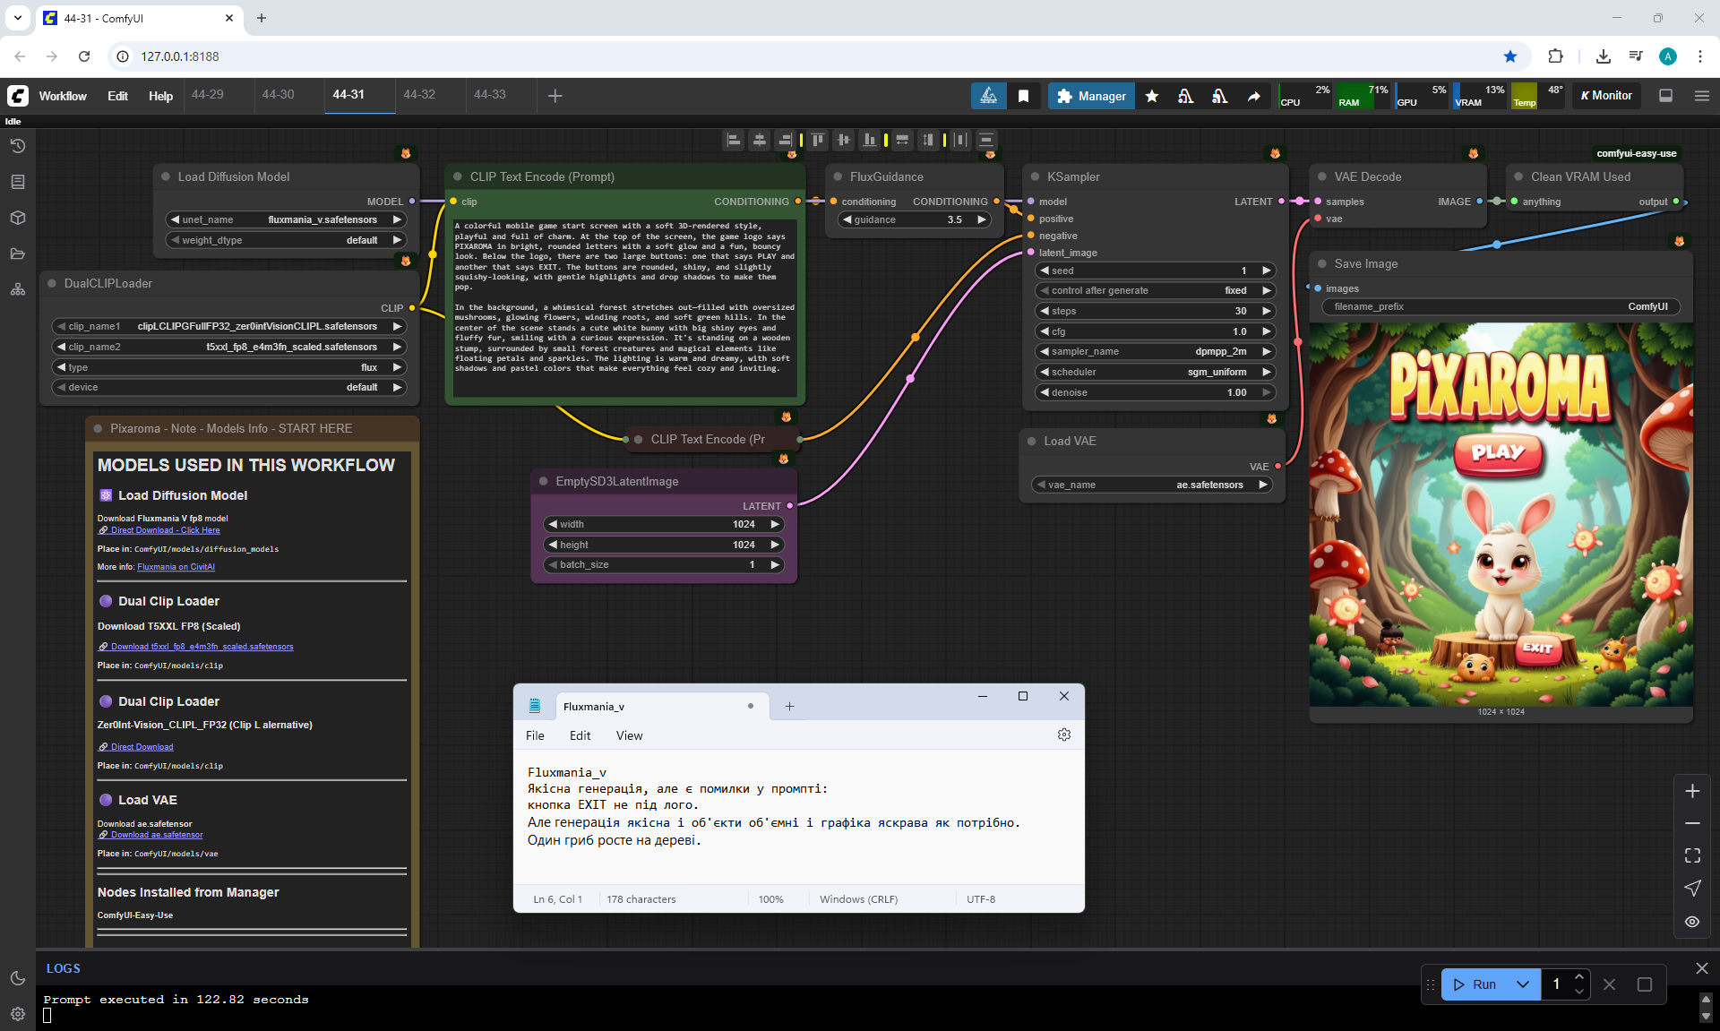Click the generated Pixaroma image preview
The image size is (1720, 1031).
1501,515
